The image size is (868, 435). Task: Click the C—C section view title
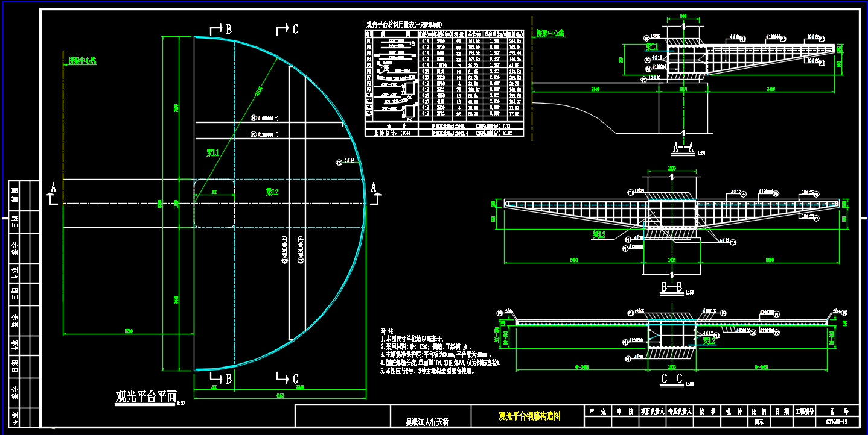(671, 380)
